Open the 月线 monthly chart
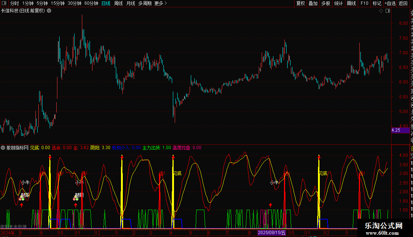Image resolution: width=413 pixels, height=237 pixels. [x=130, y=3]
